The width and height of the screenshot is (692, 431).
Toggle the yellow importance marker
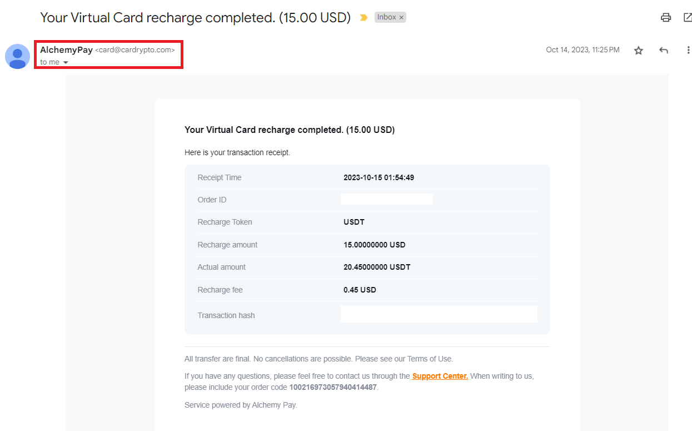tap(364, 18)
